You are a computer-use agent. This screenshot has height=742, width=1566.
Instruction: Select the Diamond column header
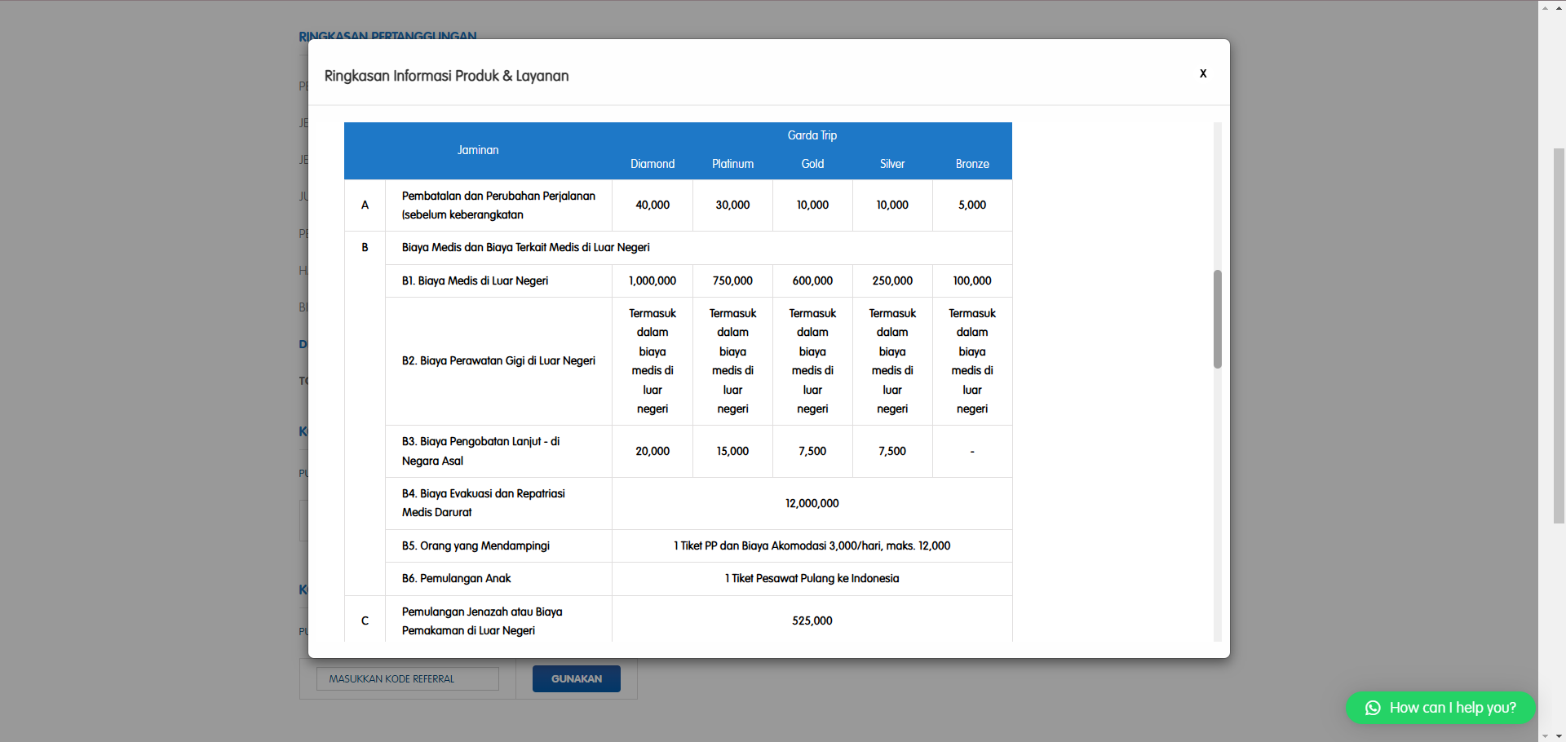point(652,164)
